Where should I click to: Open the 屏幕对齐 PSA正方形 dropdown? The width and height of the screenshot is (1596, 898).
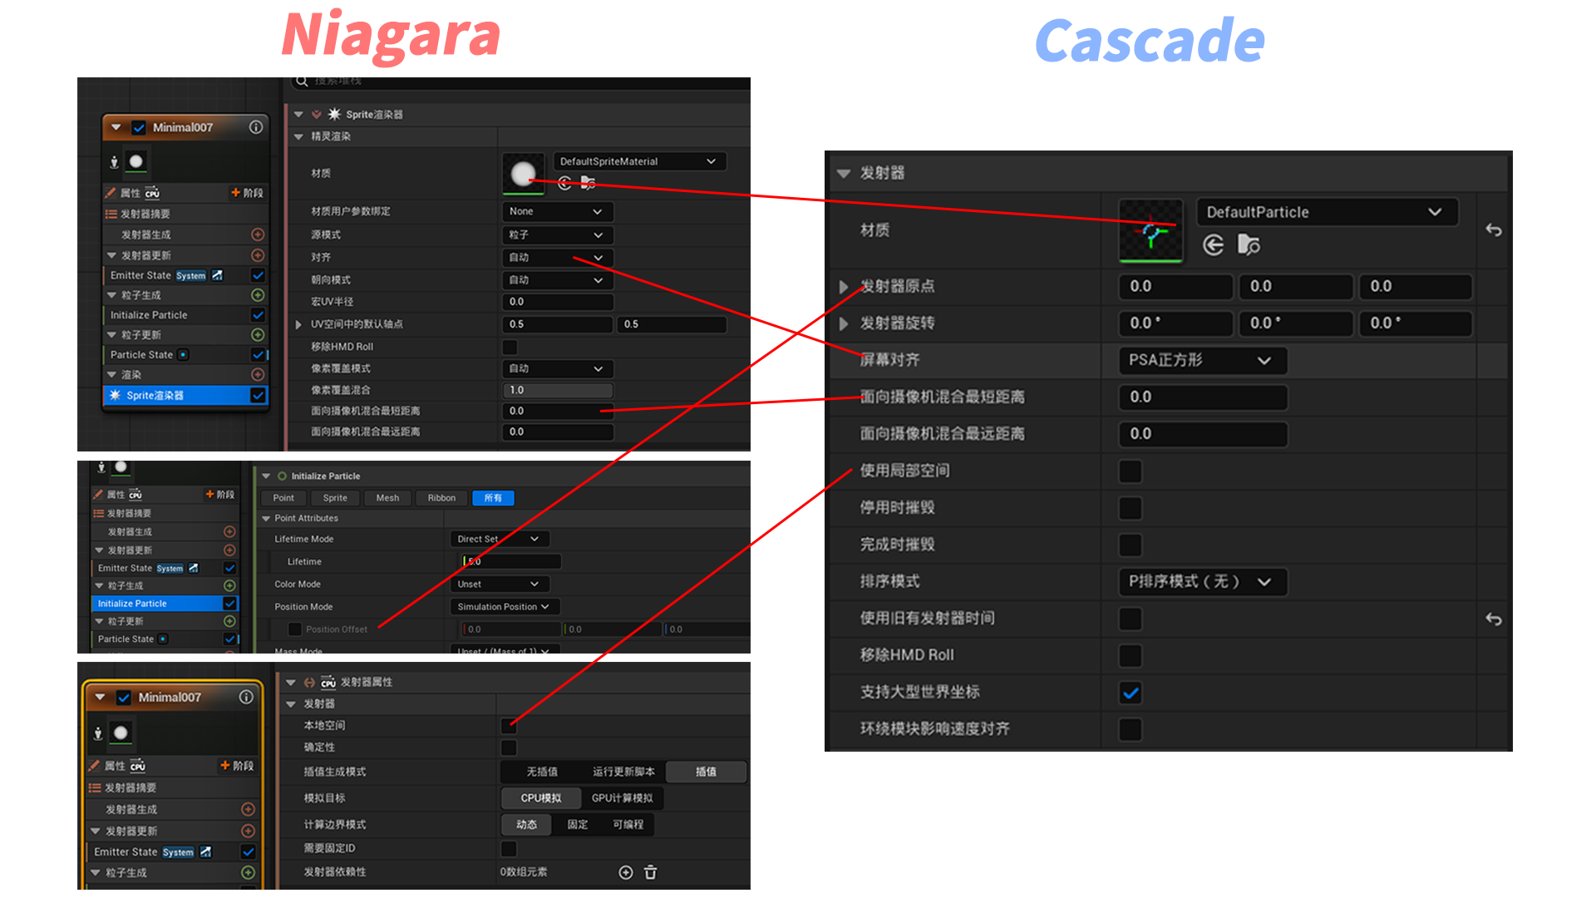[x=1202, y=361]
